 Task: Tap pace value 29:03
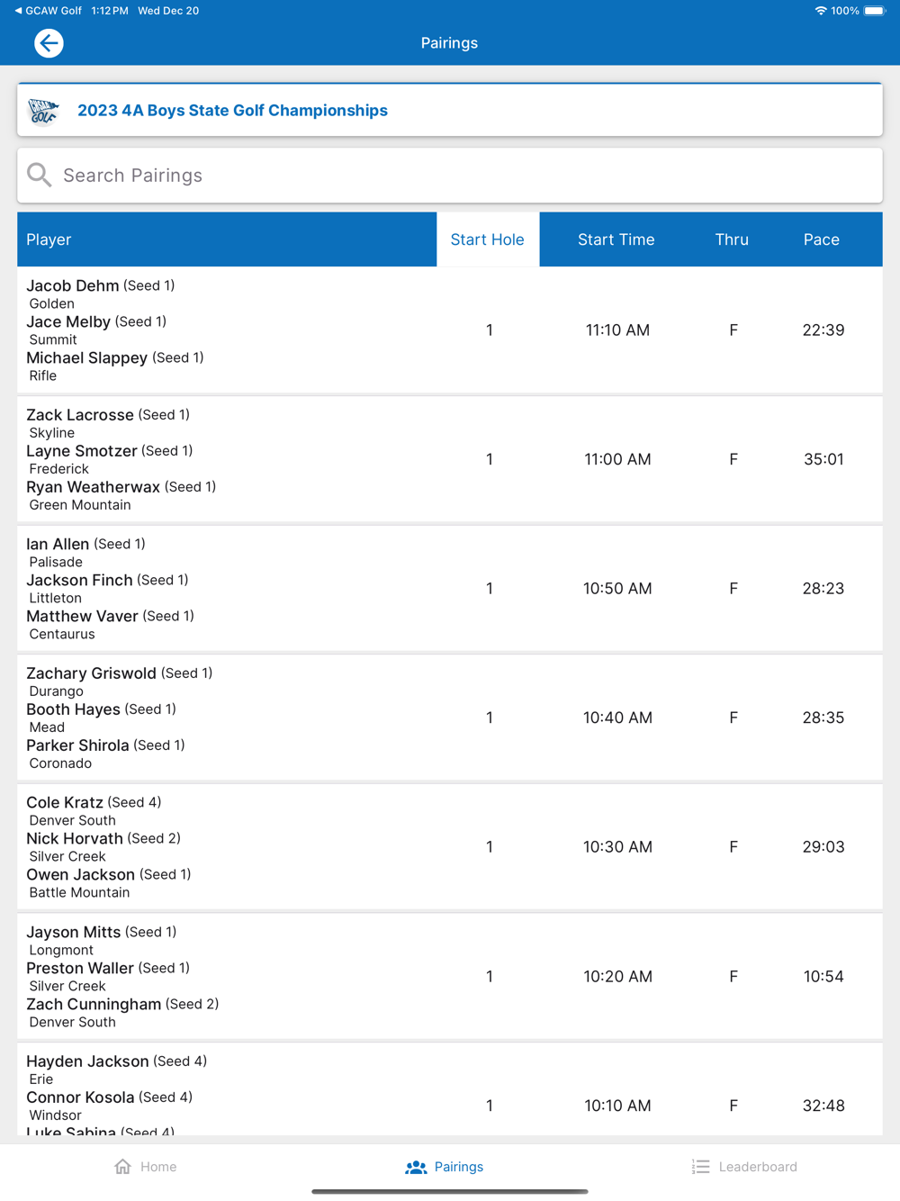click(823, 847)
